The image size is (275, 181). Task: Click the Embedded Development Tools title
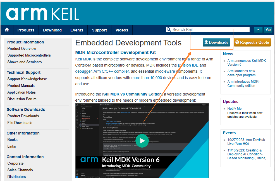[128, 43]
